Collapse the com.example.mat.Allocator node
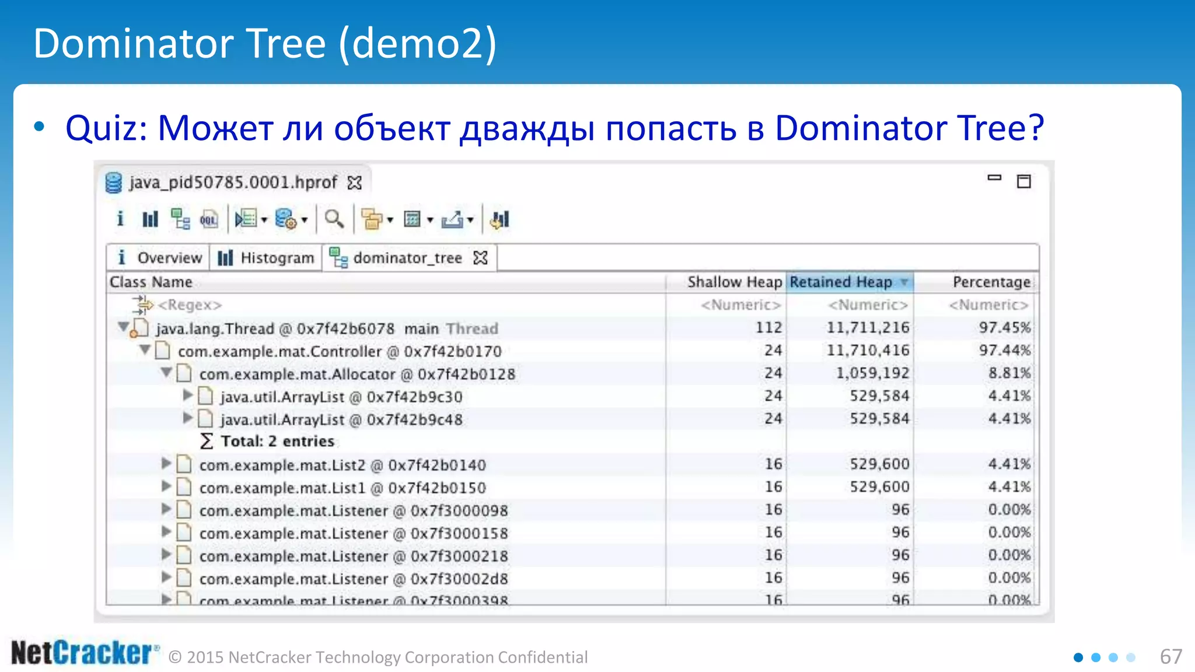 pyautogui.click(x=166, y=372)
